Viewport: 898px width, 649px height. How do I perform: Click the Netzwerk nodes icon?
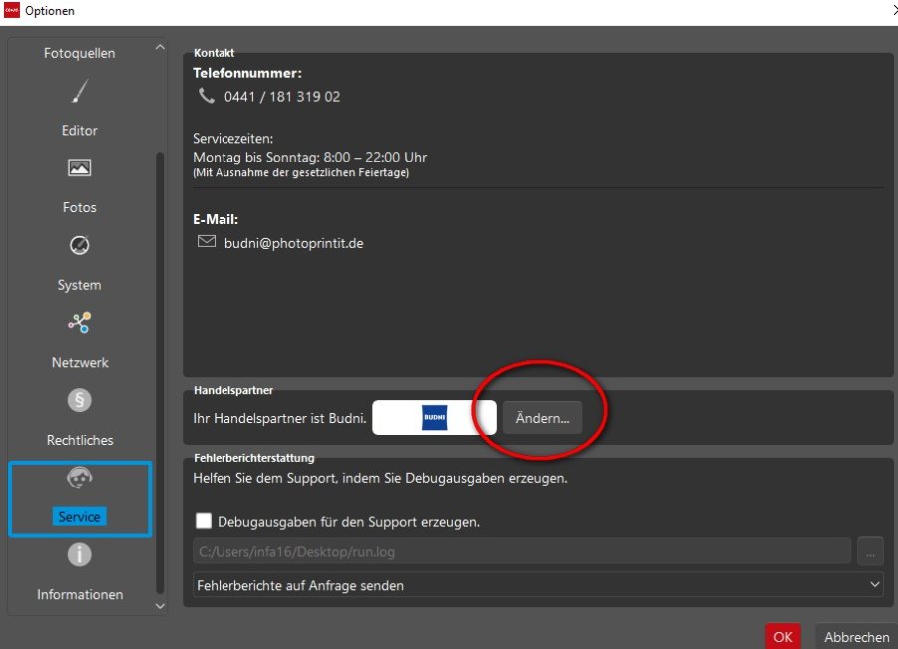80,322
